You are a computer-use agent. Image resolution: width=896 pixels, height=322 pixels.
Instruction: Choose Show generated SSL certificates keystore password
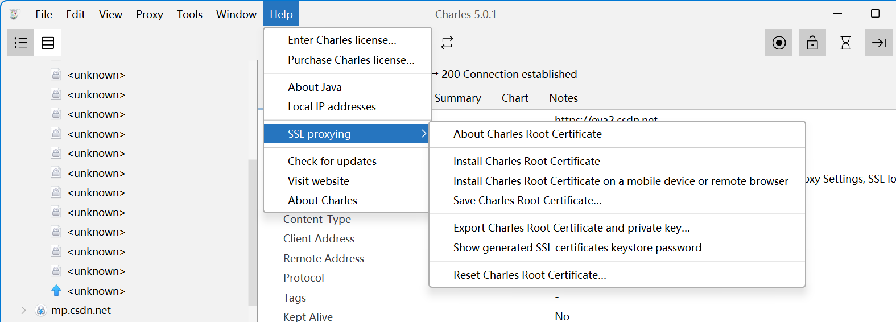(617, 247)
